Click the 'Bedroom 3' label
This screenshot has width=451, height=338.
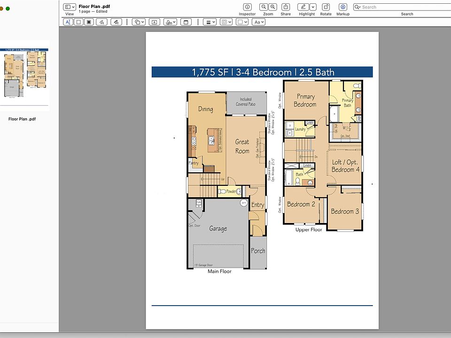click(345, 211)
